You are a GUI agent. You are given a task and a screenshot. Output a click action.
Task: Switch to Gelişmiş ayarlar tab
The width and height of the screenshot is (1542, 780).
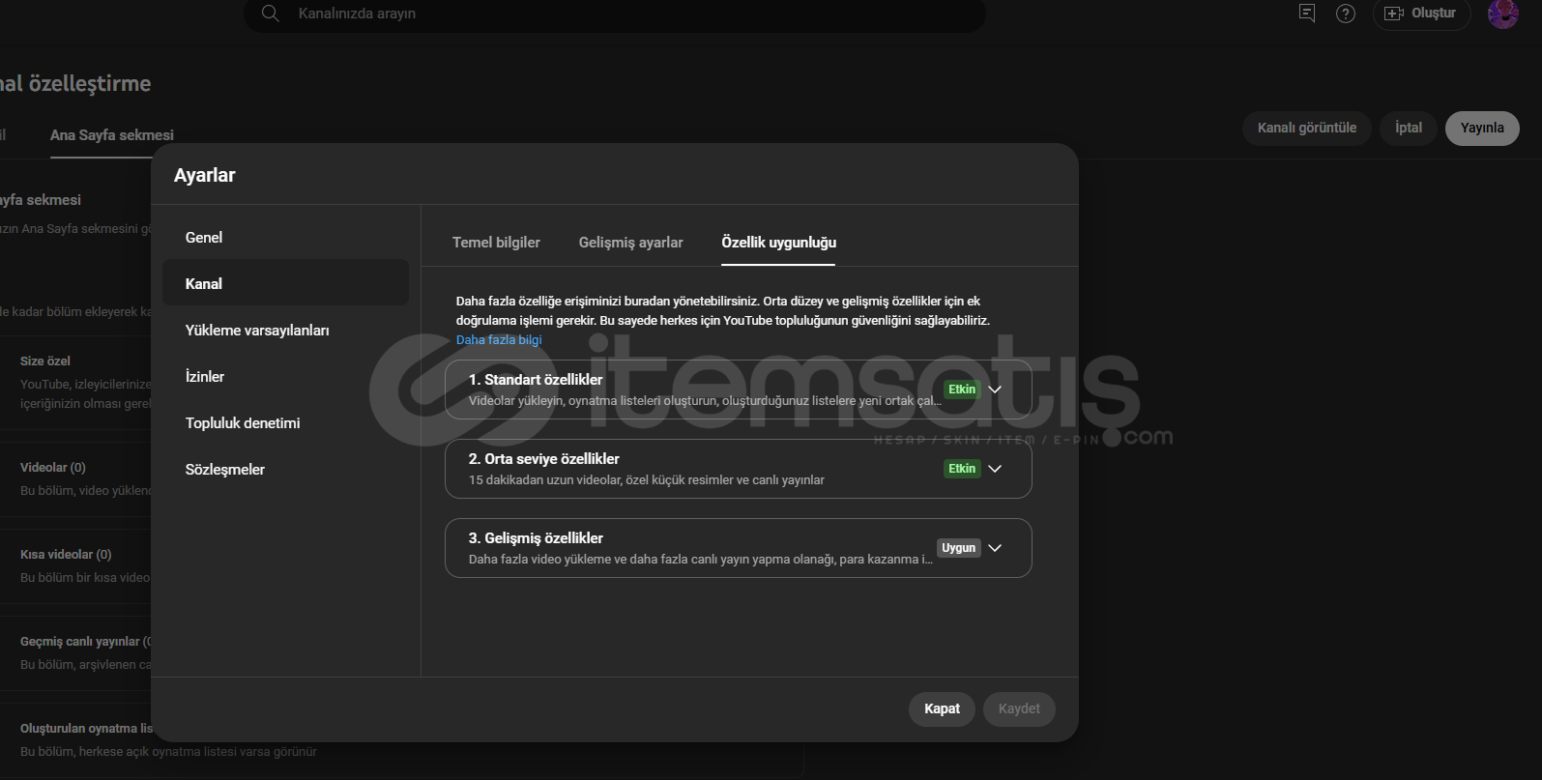pos(630,243)
